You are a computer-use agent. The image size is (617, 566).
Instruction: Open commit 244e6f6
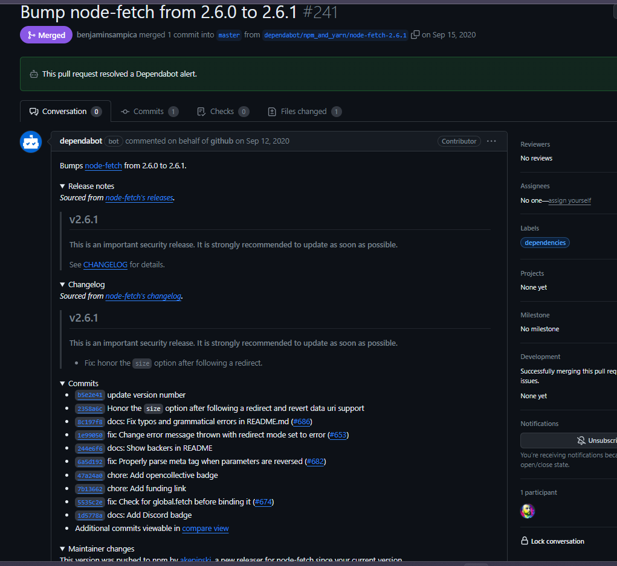pyautogui.click(x=89, y=448)
